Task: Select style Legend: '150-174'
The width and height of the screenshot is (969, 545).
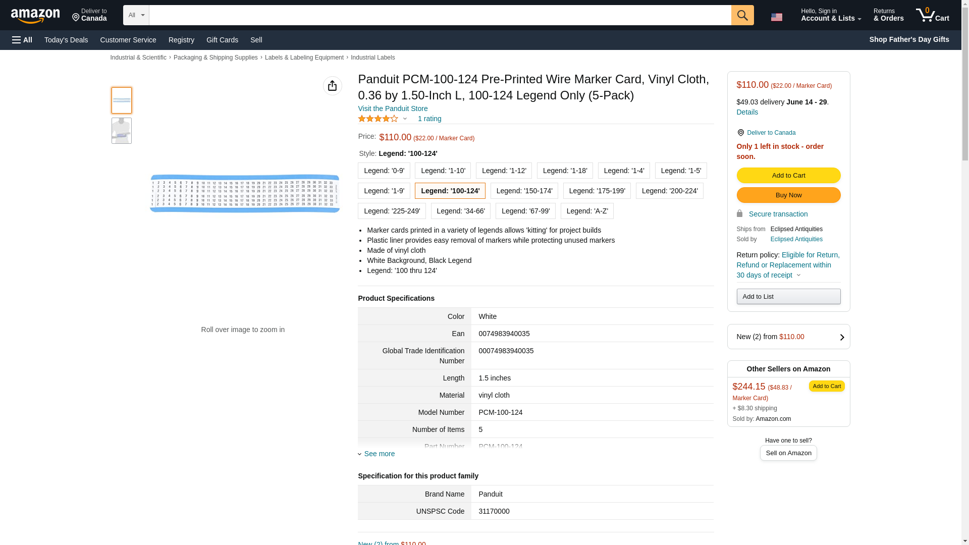Action: [x=524, y=191]
